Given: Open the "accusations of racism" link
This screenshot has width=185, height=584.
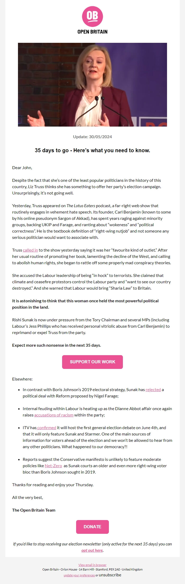Looking at the screenshot, I should 54,415.
